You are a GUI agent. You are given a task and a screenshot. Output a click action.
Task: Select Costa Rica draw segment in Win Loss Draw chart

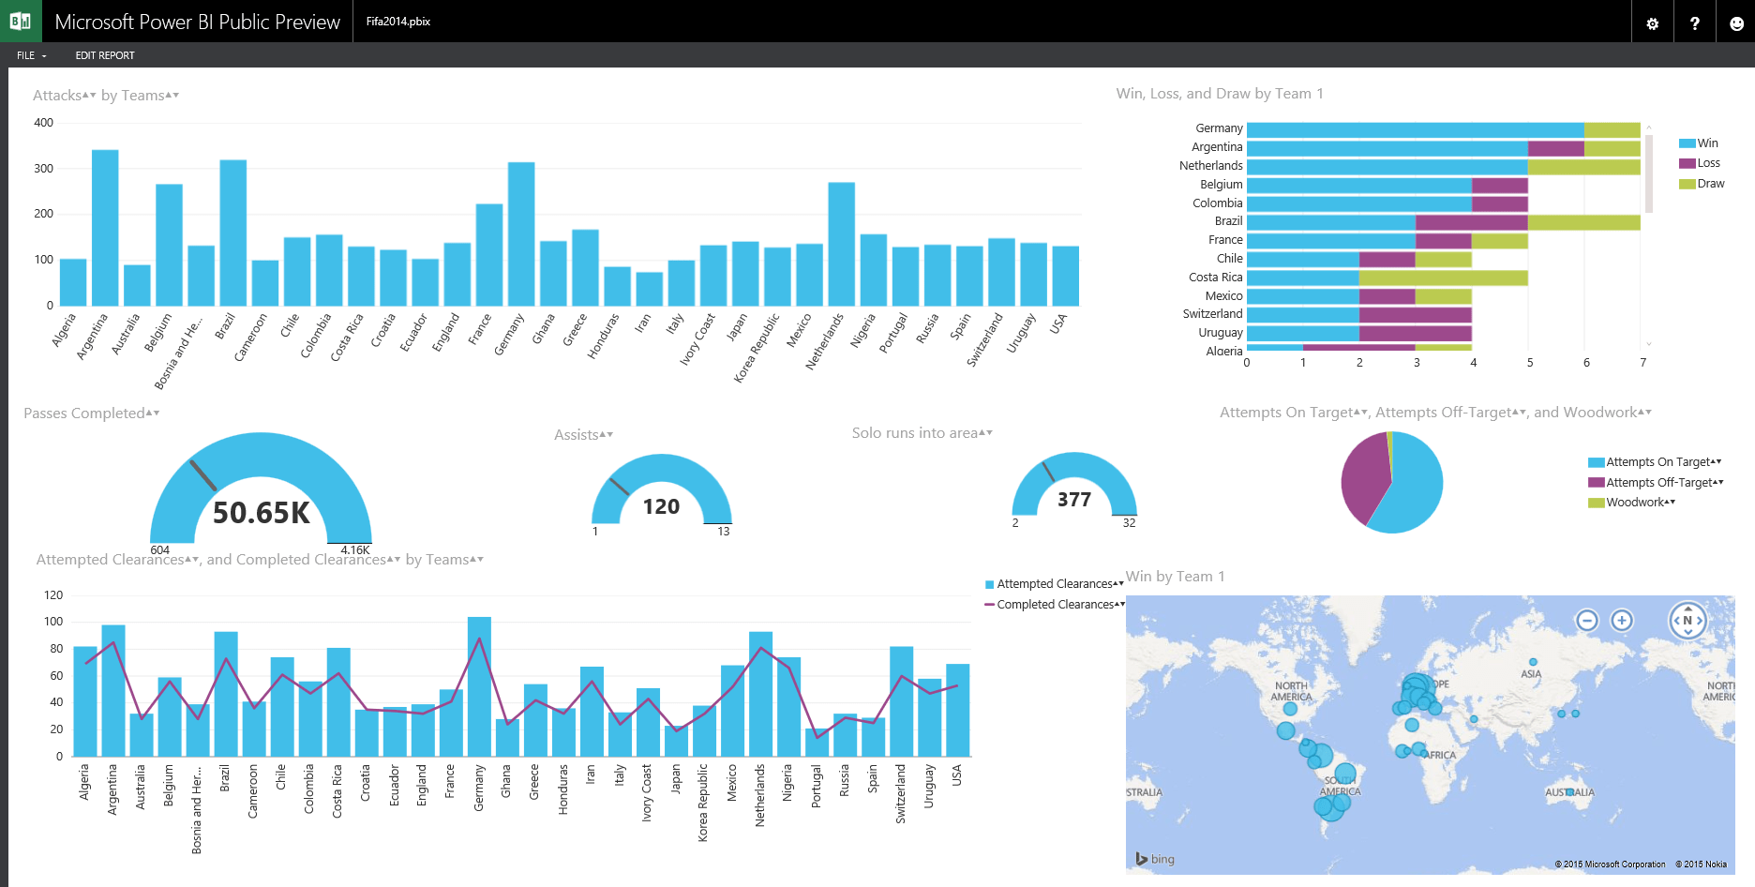[1444, 278]
